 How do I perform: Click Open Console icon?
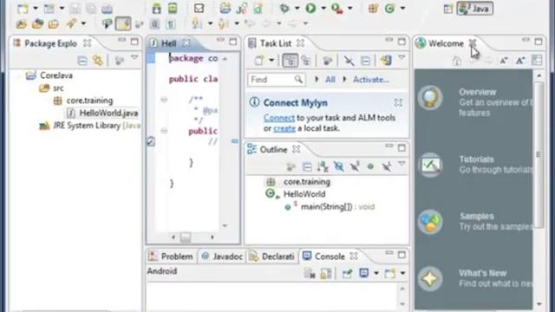click(x=389, y=273)
